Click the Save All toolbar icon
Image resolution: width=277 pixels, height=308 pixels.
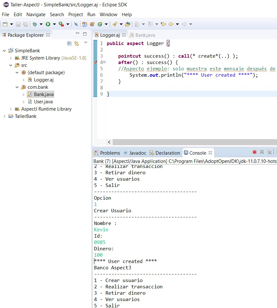25,24
